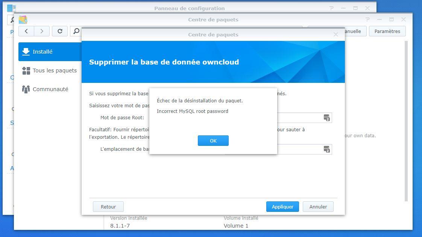The width and height of the screenshot is (422, 237).
Task: Go back with the left arrow
Action: [x=26, y=31]
